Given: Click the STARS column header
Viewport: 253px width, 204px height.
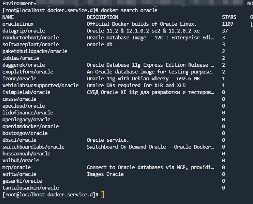Looking at the screenshot, I should coord(229,17).
